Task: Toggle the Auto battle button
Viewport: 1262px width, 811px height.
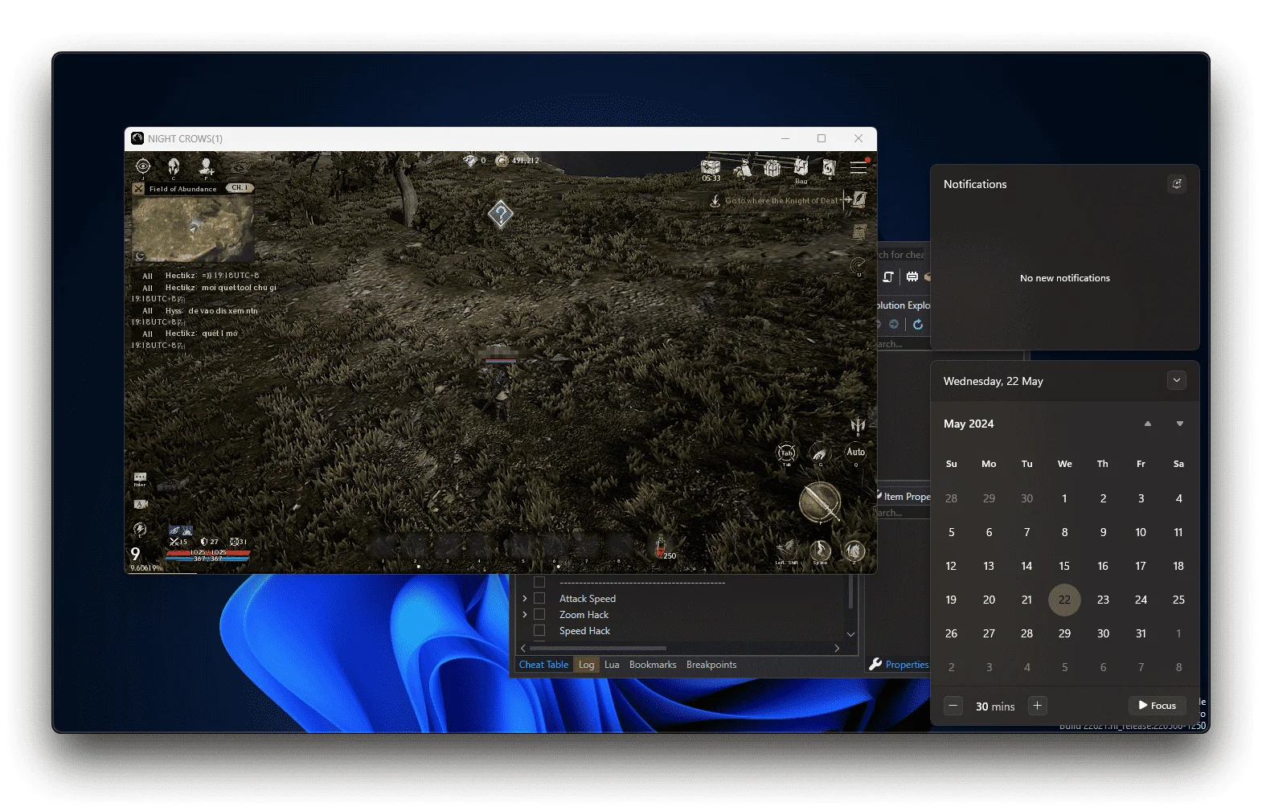Action: coord(855,453)
